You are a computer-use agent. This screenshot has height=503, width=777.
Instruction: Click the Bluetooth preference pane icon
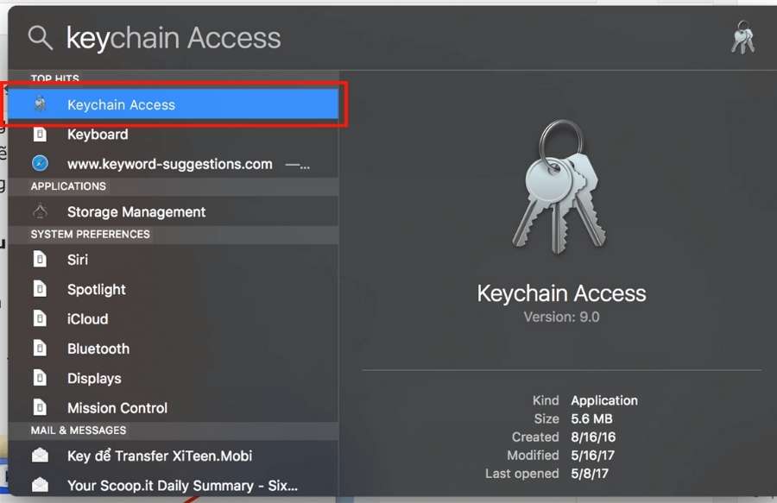pyautogui.click(x=41, y=349)
